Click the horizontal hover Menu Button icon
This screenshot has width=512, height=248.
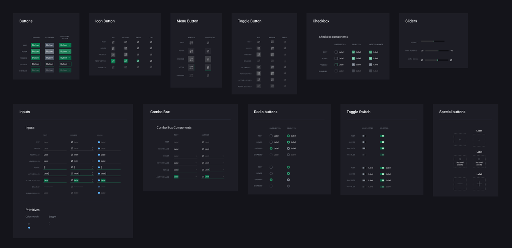point(208,51)
